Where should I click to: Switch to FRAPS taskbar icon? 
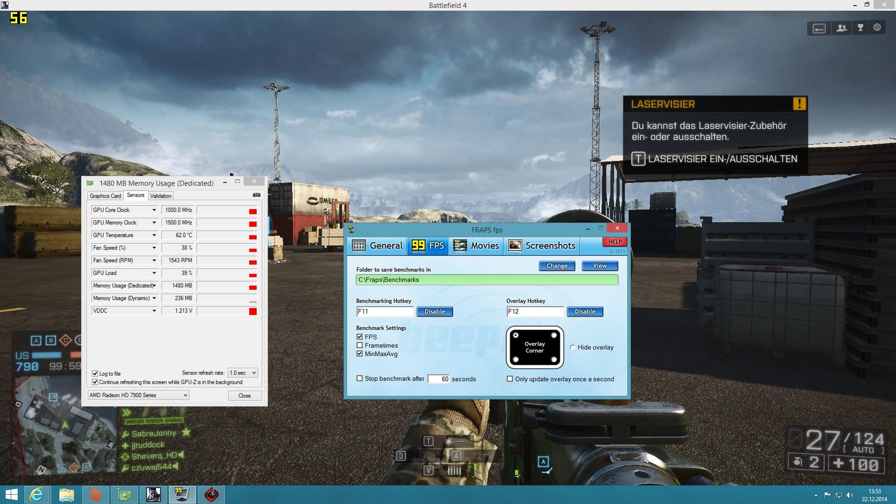point(182,495)
